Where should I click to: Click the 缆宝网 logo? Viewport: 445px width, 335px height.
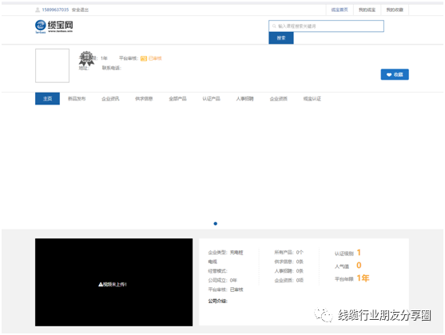coord(54,26)
